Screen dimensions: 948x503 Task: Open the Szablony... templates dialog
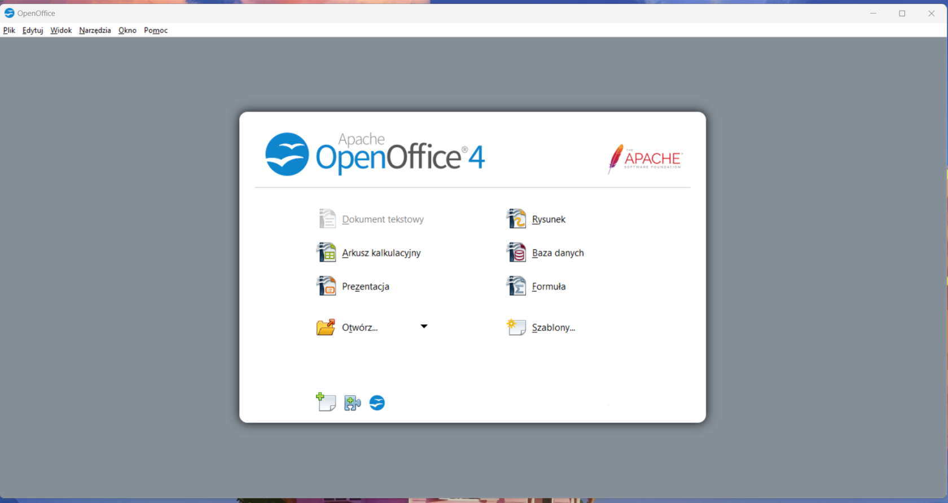coord(554,328)
